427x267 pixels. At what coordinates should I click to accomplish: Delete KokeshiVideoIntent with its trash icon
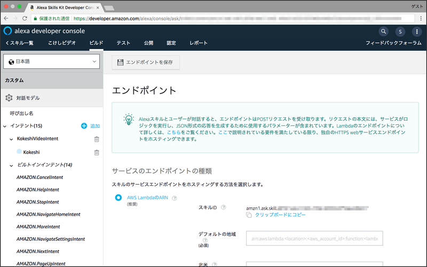click(x=97, y=139)
